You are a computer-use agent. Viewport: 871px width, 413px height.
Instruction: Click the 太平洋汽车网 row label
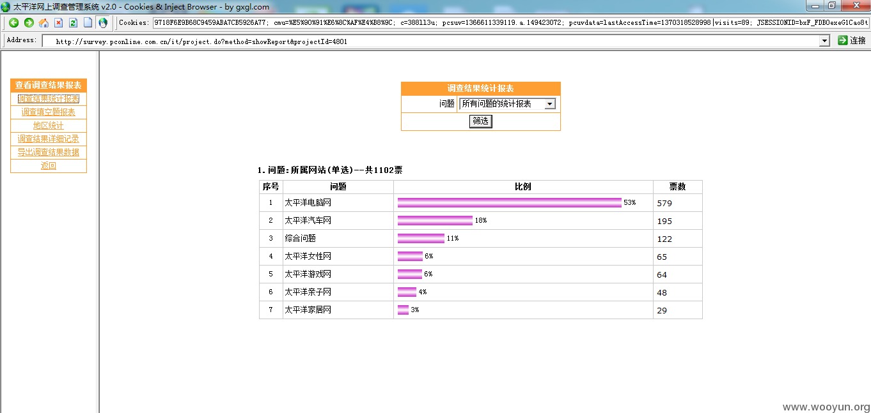pyautogui.click(x=308, y=220)
